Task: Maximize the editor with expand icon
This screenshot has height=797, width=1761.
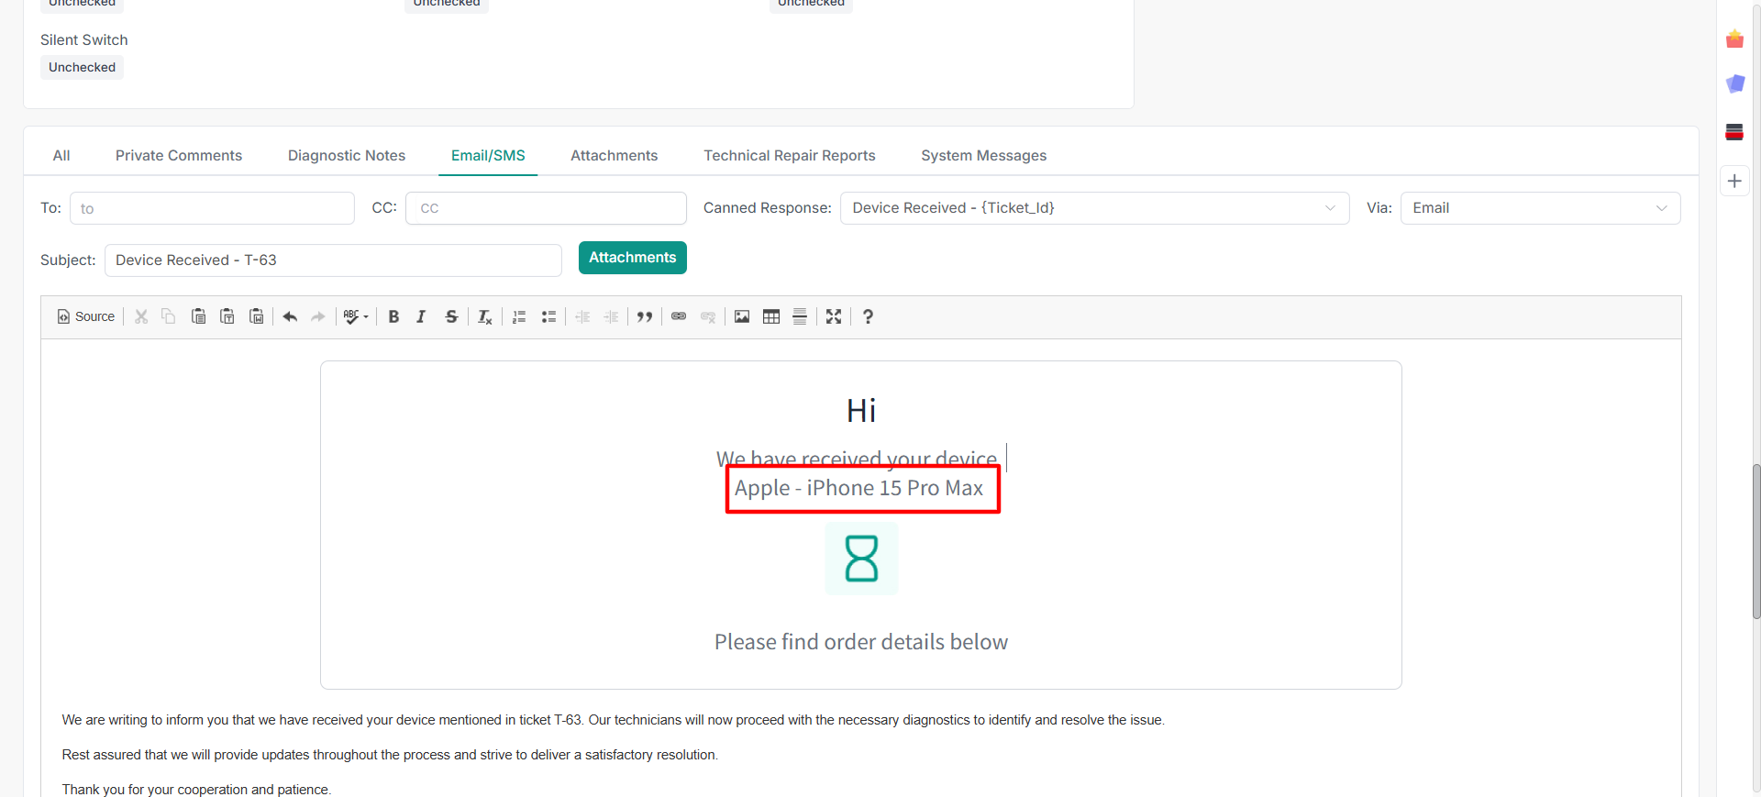Action: click(x=834, y=316)
